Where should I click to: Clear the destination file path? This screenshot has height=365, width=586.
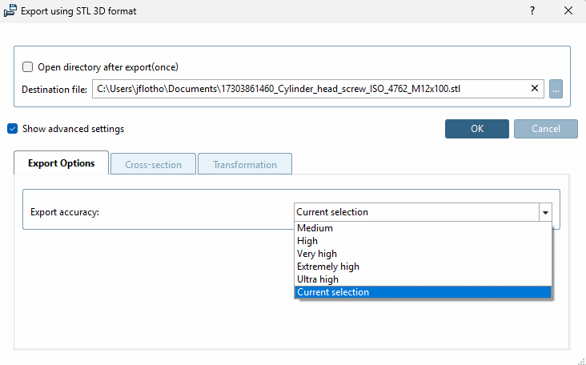click(x=535, y=89)
